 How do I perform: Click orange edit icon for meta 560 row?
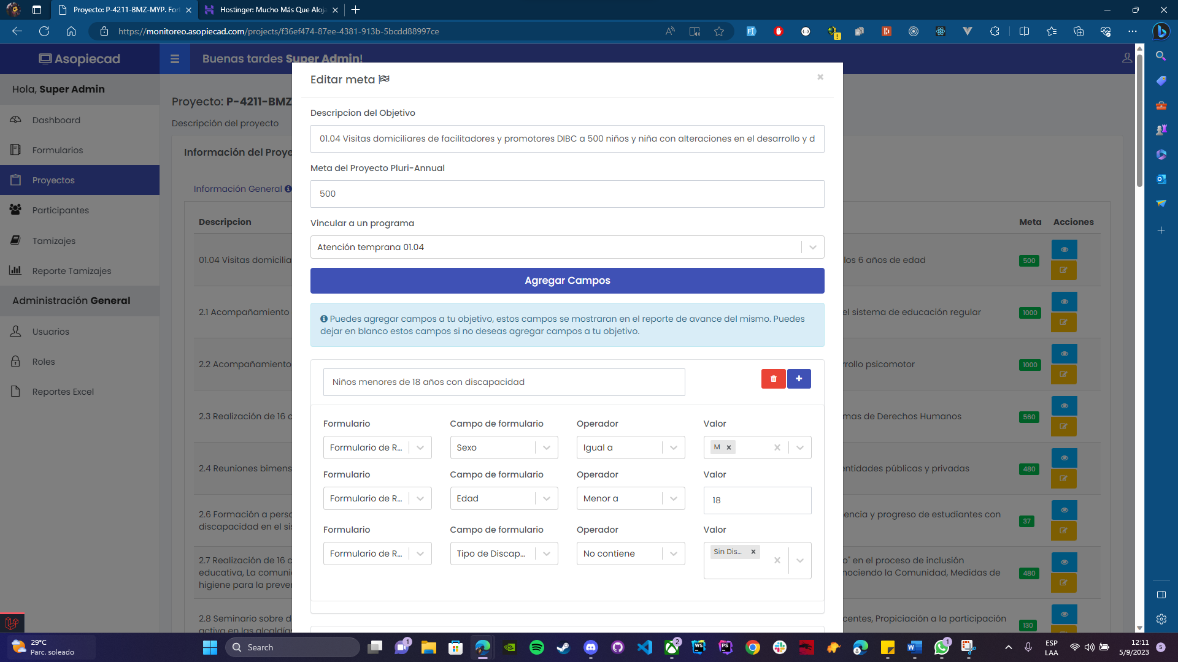pos(1064,427)
